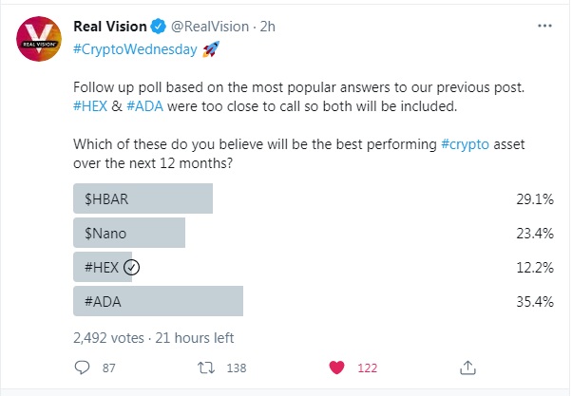572x396 pixels.
Task: Open the #CryptoWednesday hashtag
Action: tap(135, 49)
